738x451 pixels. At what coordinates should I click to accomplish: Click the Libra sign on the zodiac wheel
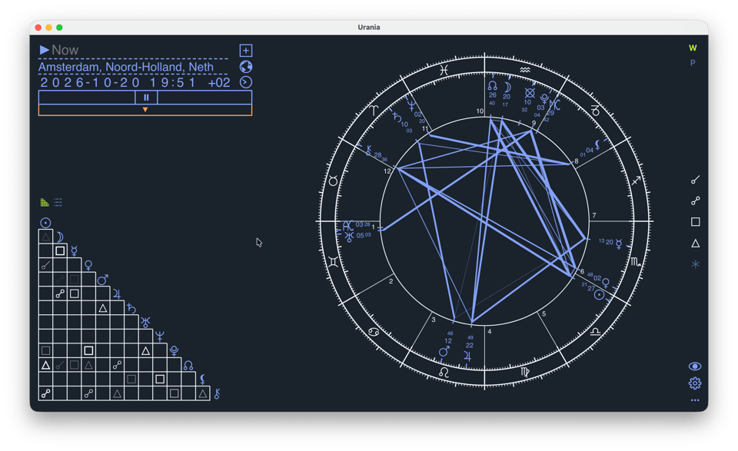(x=595, y=332)
